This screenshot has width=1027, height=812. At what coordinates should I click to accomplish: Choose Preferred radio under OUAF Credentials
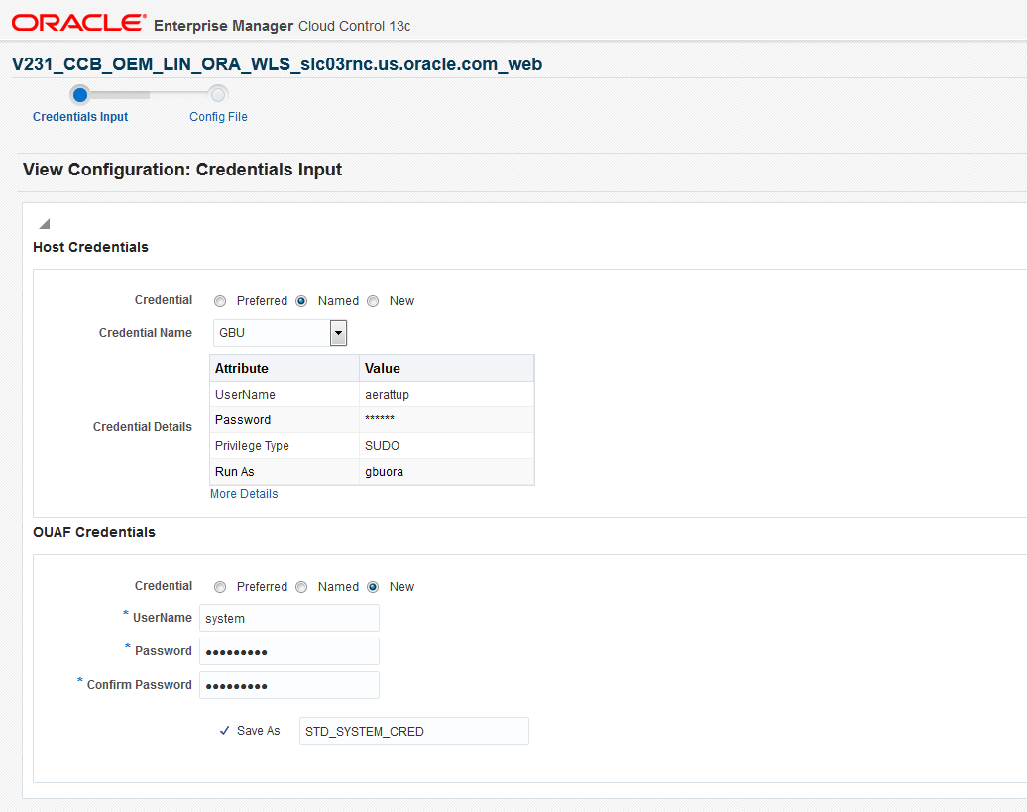point(220,587)
